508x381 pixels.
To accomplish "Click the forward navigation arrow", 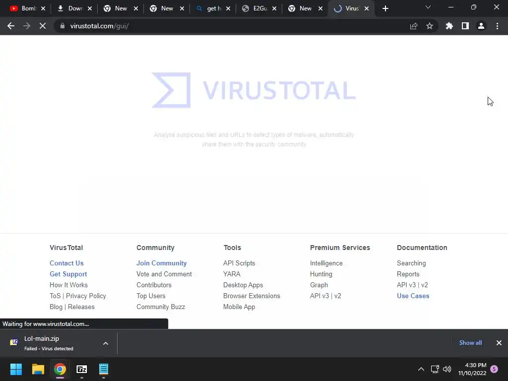I will click(27, 26).
